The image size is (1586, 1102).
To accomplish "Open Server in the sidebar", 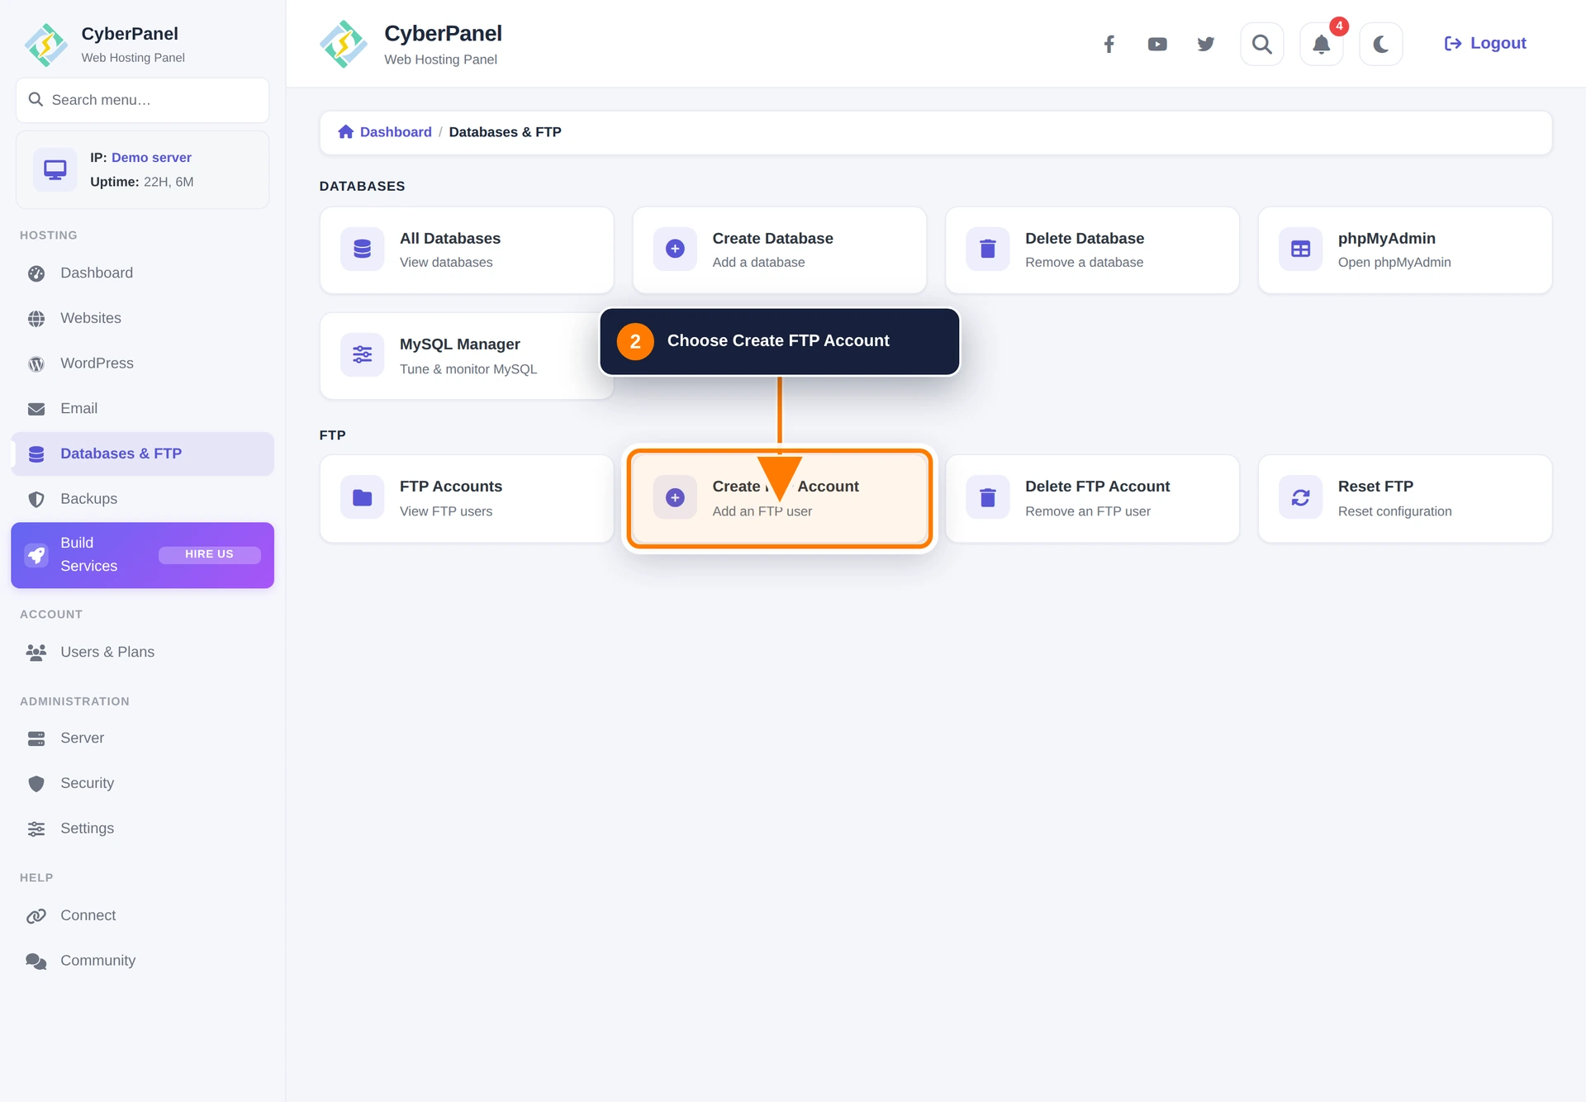I will point(143,738).
